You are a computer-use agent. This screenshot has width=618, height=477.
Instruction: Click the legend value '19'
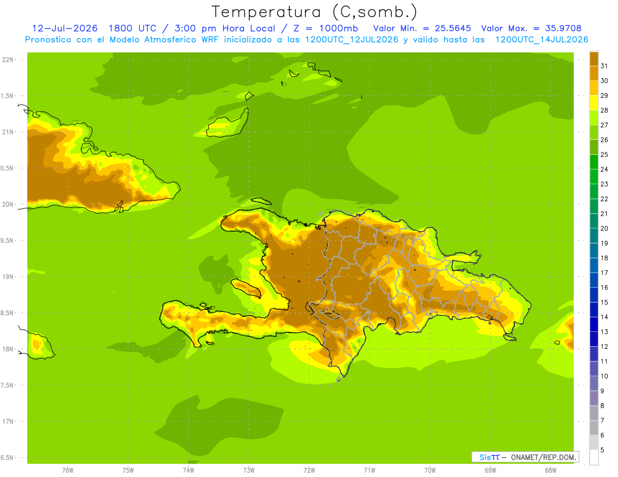[x=604, y=243]
